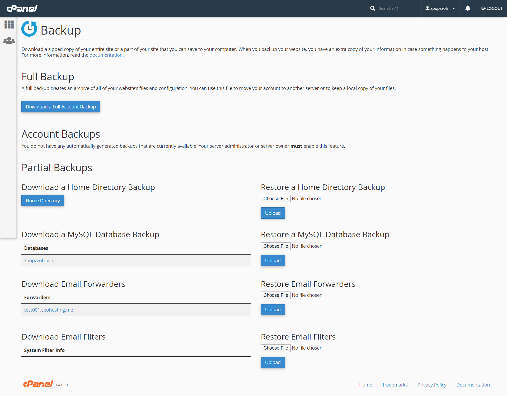Viewport: 507px width, 396px height.
Task: Click the Full Backup heading
Action: (48, 77)
